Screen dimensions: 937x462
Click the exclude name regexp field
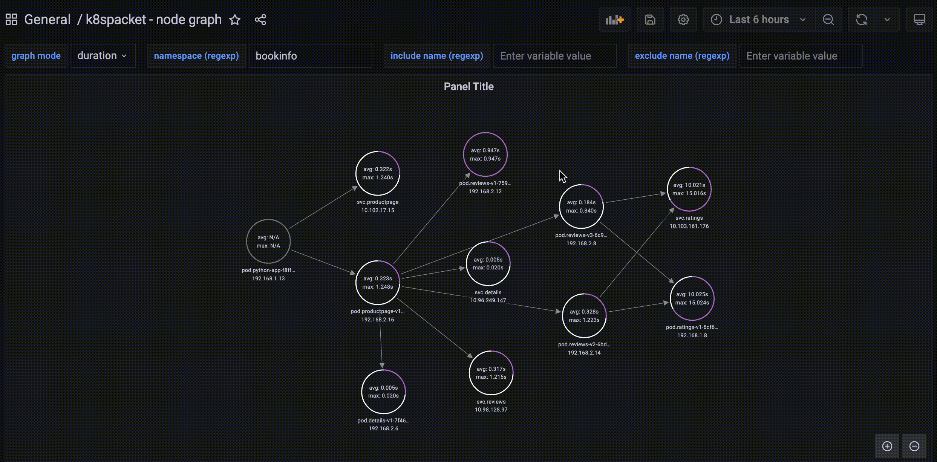tap(801, 56)
